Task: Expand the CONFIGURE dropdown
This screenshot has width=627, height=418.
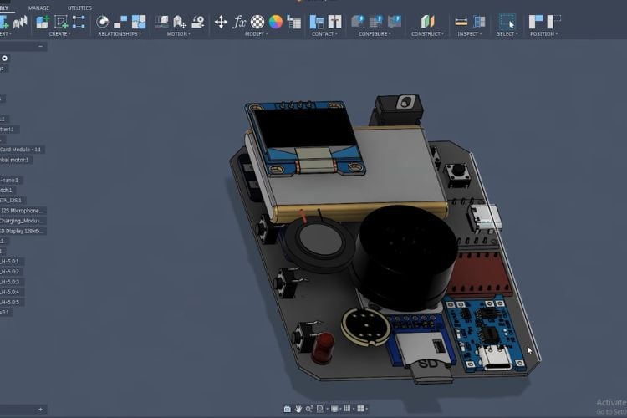Action: pos(375,34)
